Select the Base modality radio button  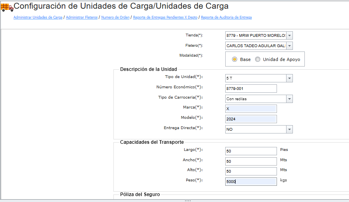coord(234,59)
